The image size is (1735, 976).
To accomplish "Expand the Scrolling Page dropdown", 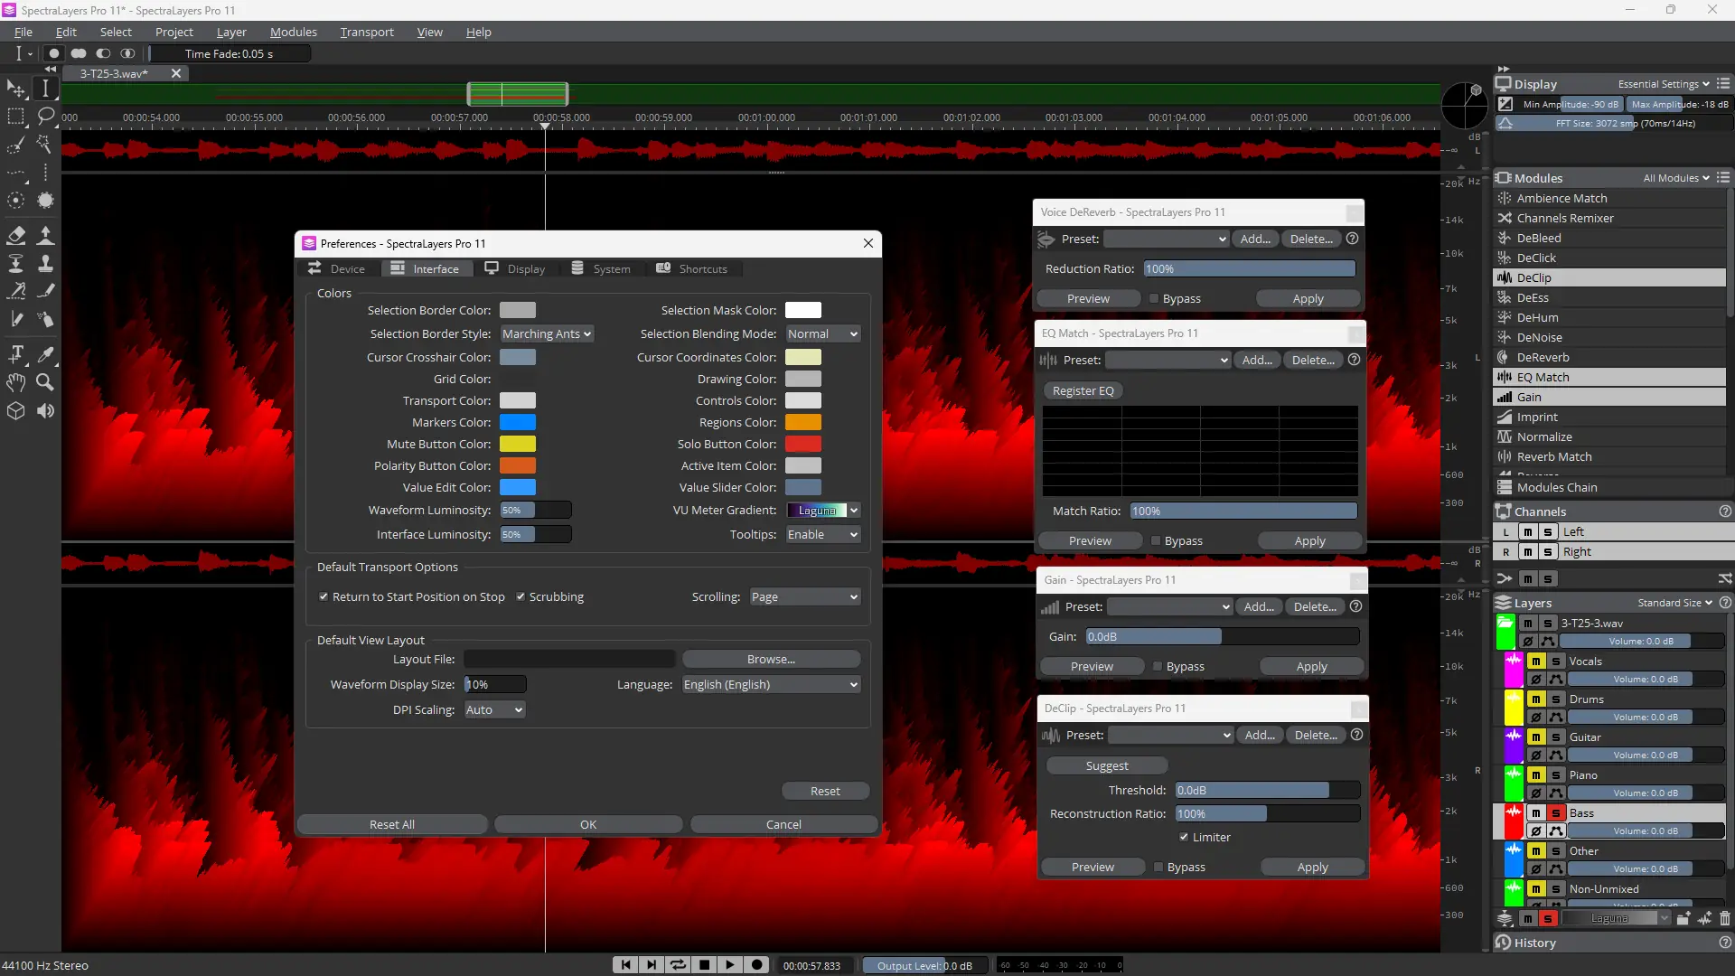I will (x=804, y=597).
